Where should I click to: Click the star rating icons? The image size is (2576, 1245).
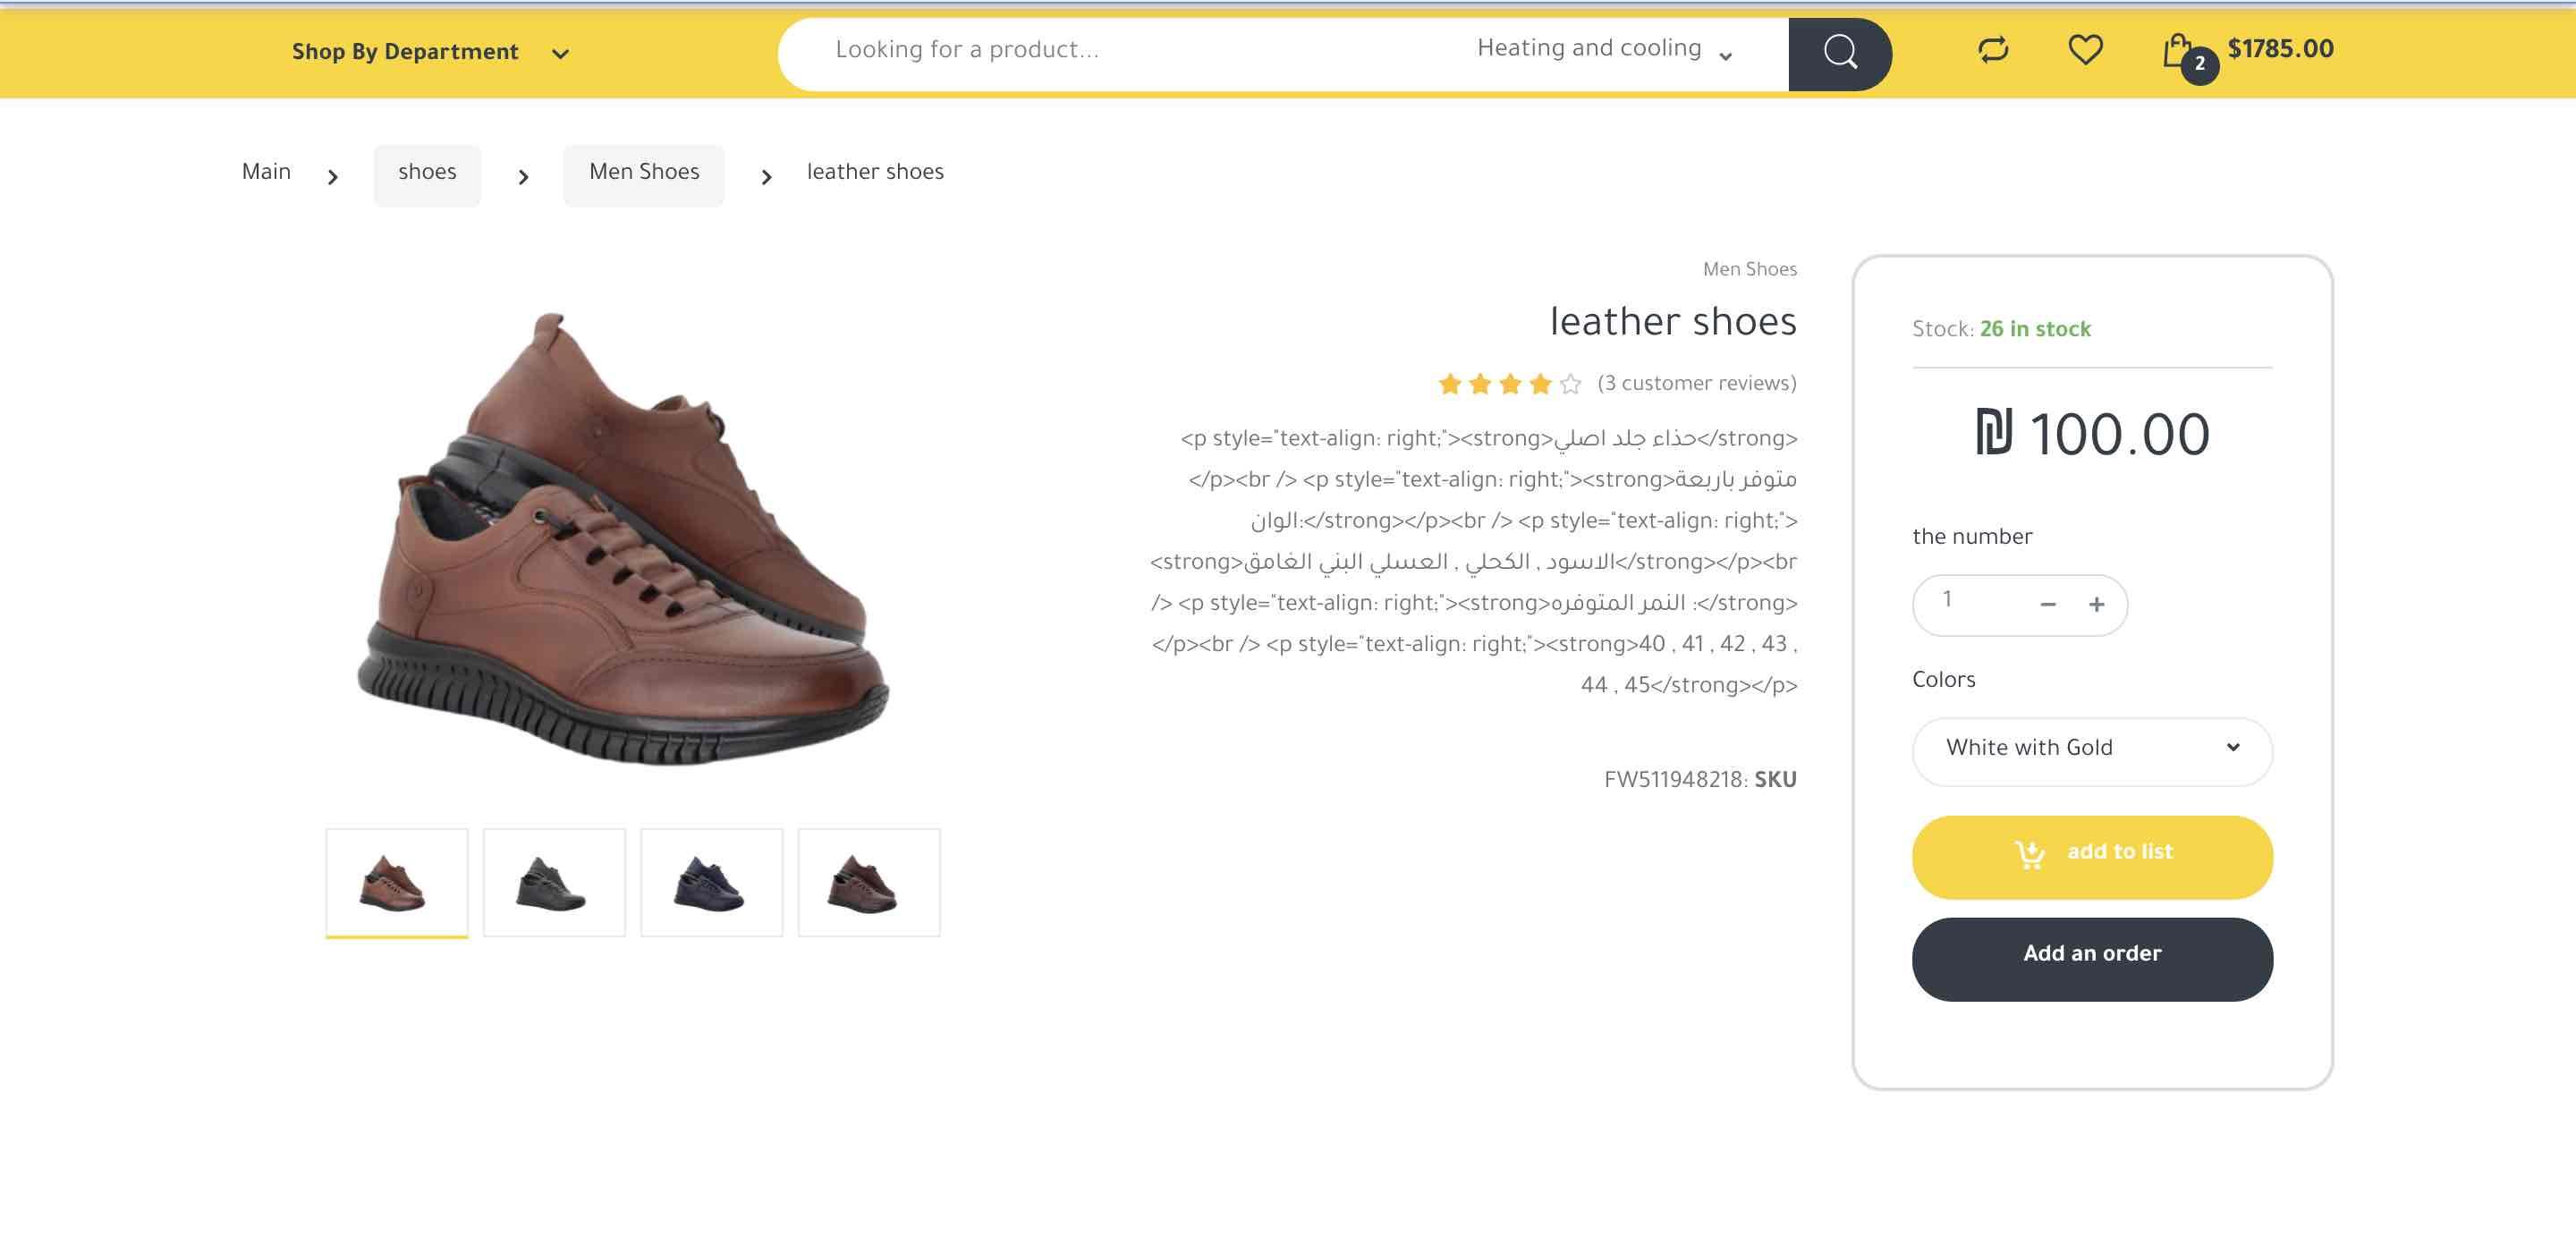point(1509,384)
